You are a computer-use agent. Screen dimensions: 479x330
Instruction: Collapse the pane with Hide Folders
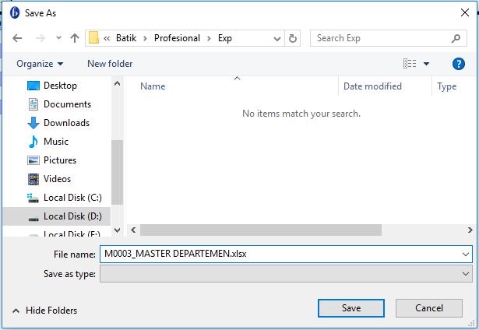click(x=44, y=311)
